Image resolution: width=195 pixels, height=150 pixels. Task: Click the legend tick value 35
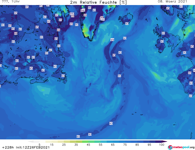pyautogui.click(x=76, y=145)
